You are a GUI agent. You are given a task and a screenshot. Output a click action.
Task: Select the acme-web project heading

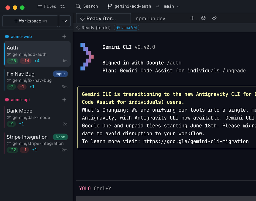point(21,37)
